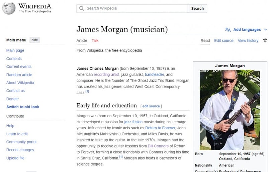Click citation [1] after Contemporary Jazz

point(87,91)
